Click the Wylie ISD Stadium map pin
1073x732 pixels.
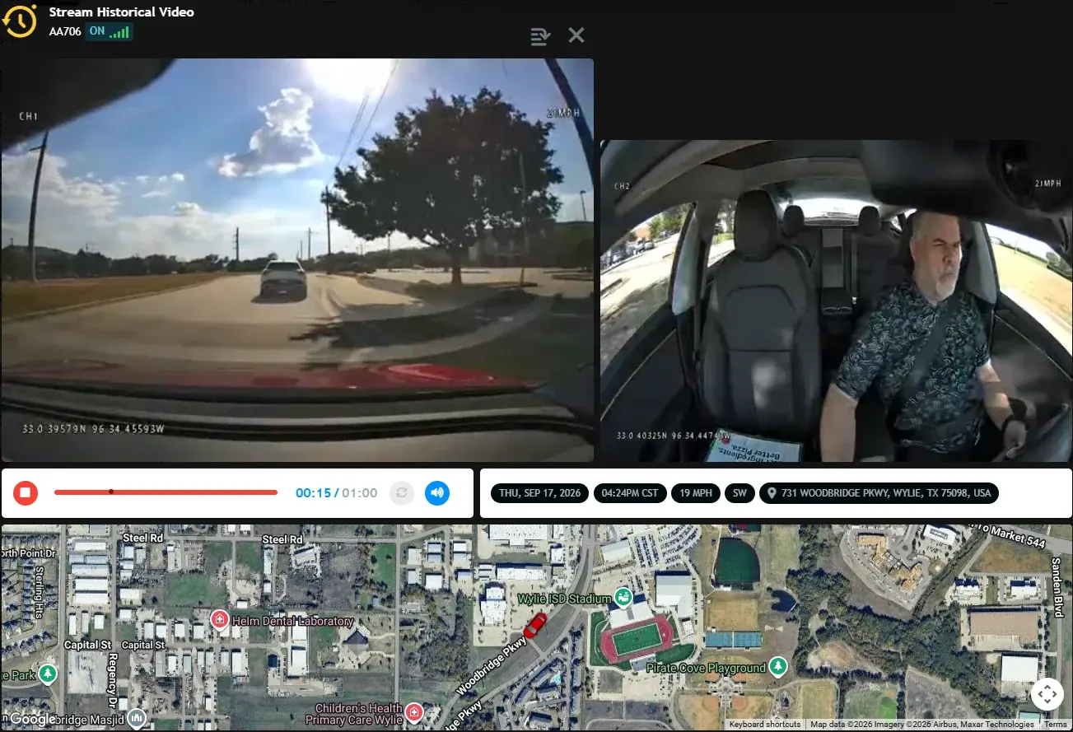[624, 596]
